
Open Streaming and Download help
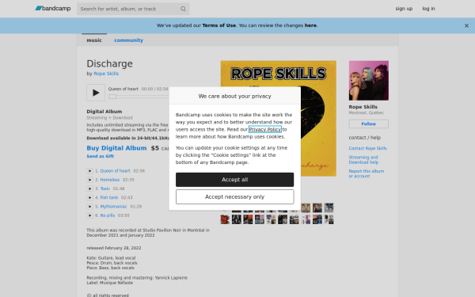tap(363, 160)
